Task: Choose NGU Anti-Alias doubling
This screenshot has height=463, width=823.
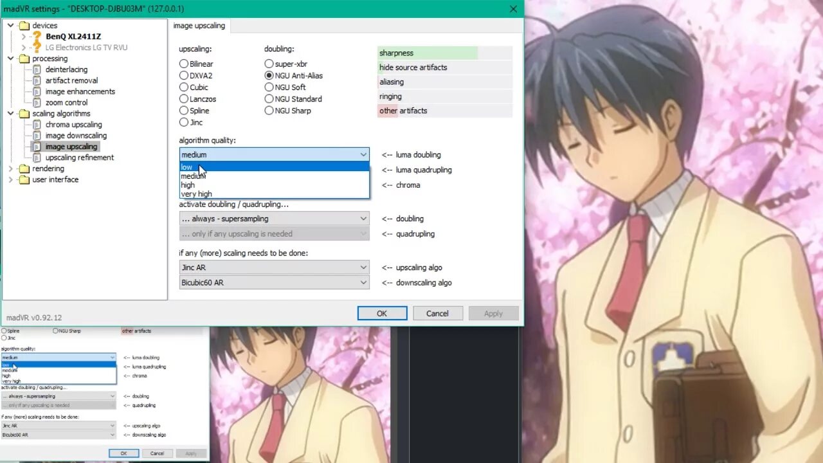Action: coord(269,75)
